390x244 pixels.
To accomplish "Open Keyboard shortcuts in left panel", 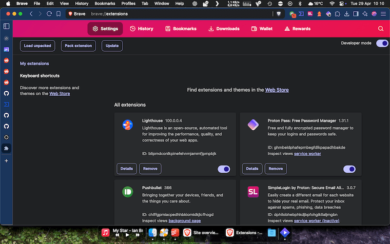I will 40,76.
